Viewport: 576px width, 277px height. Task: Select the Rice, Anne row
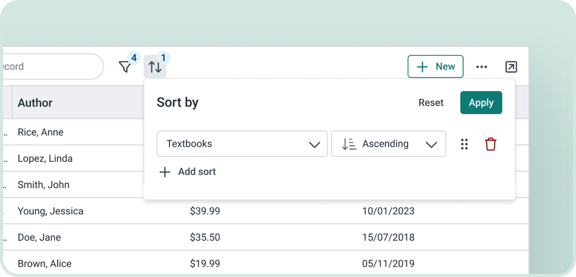pos(40,132)
